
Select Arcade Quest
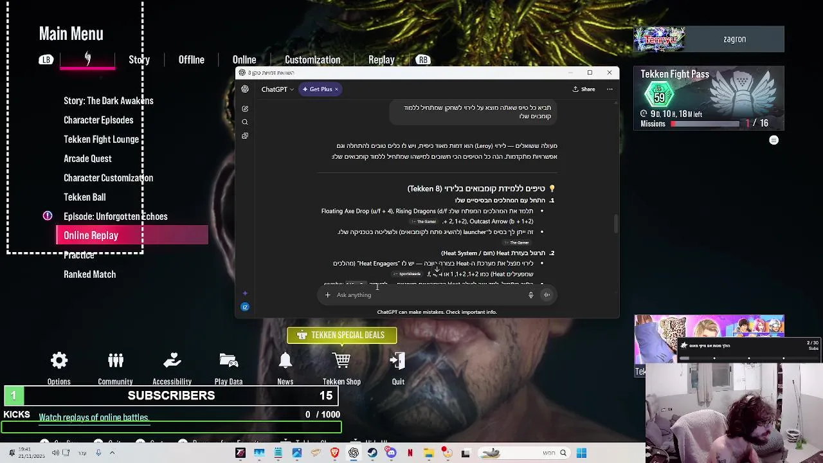[87, 159]
